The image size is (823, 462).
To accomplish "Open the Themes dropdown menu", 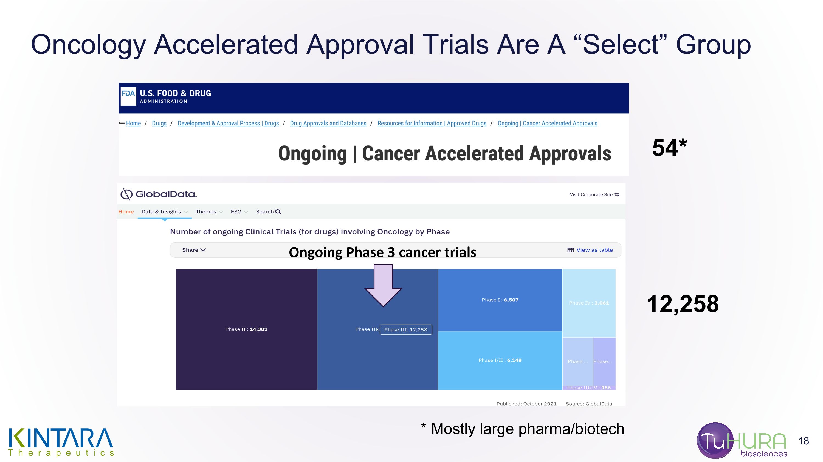I will 209,212.
